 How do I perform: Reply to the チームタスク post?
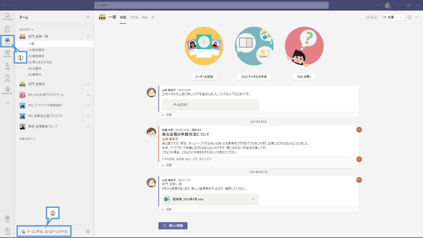coord(167,115)
